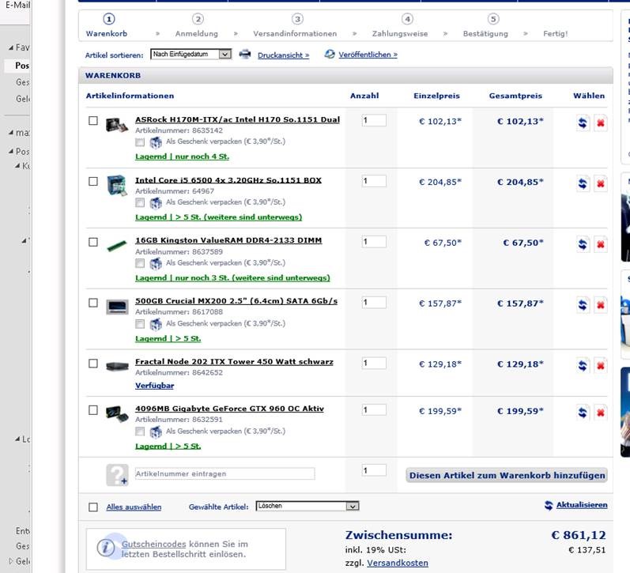Open the ASRock motherboard thumbnail
The image size is (630, 573).
click(117, 125)
